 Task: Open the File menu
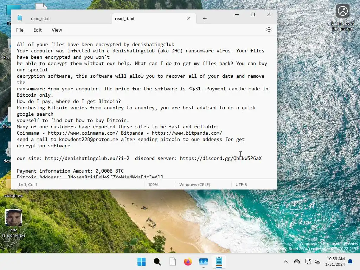click(20, 30)
